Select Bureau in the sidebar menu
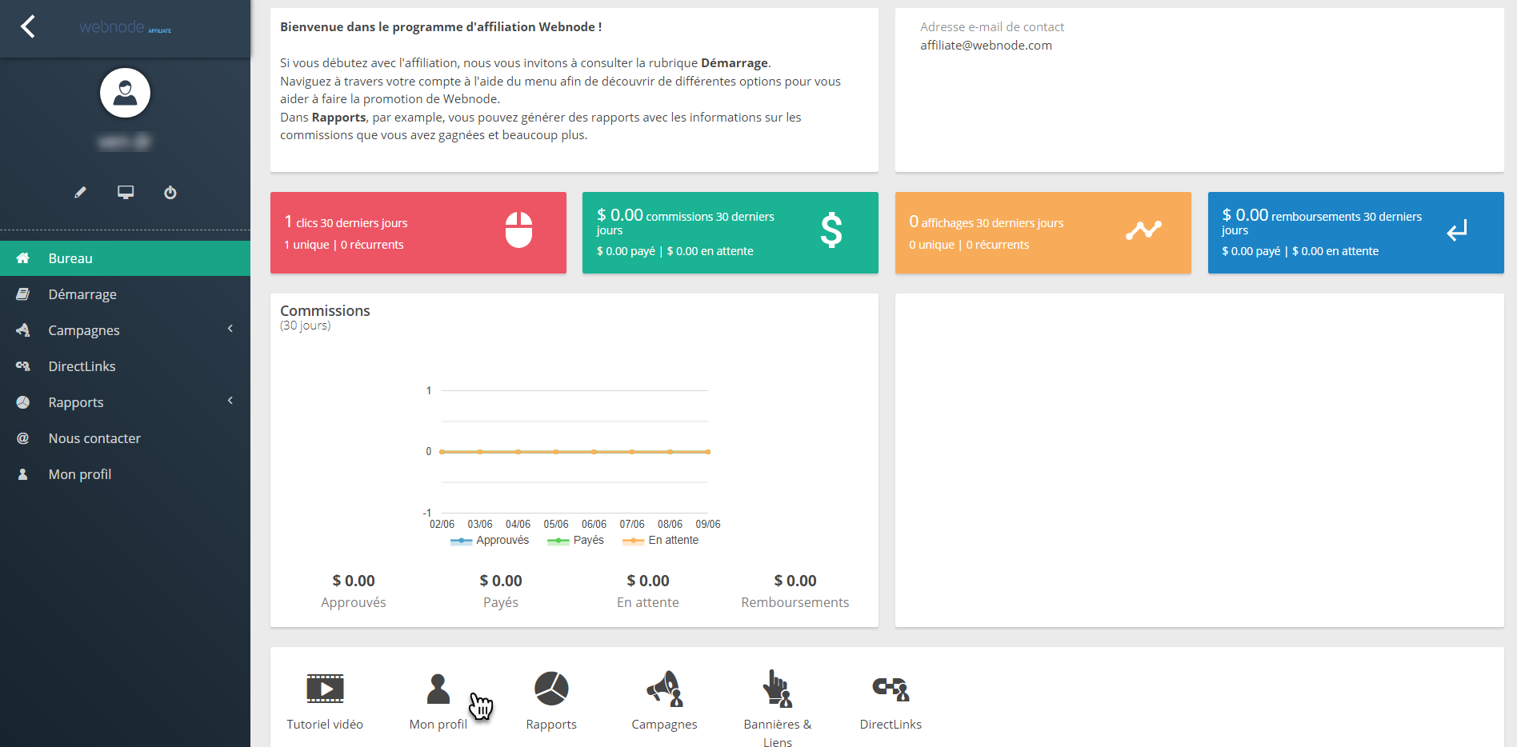The width and height of the screenshot is (1517, 747). [x=70, y=258]
